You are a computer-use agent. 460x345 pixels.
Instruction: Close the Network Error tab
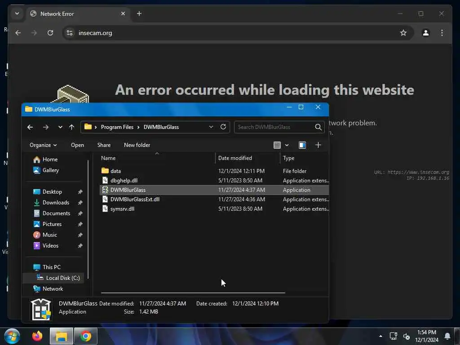coord(123,13)
